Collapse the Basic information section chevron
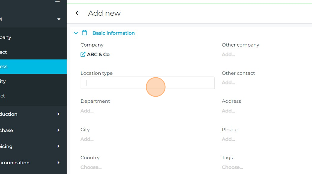This screenshot has height=174, width=312. pyautogui.click(x=76, y=33)
